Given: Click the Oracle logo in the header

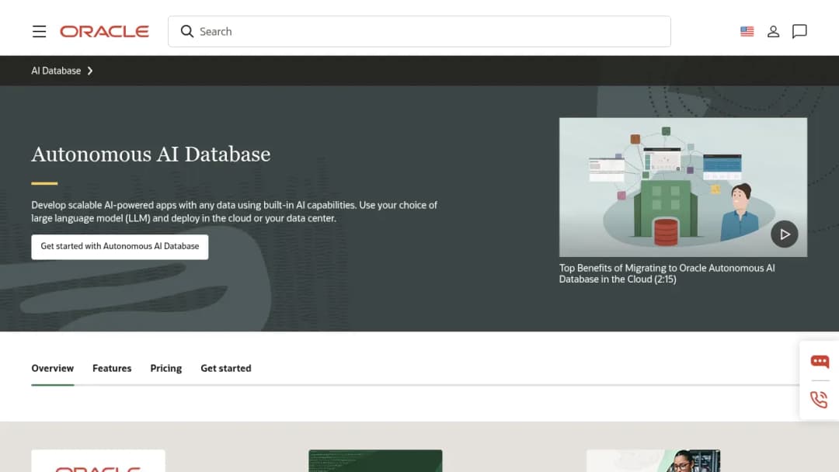Looking at the screenshot, I should point(104,32).
